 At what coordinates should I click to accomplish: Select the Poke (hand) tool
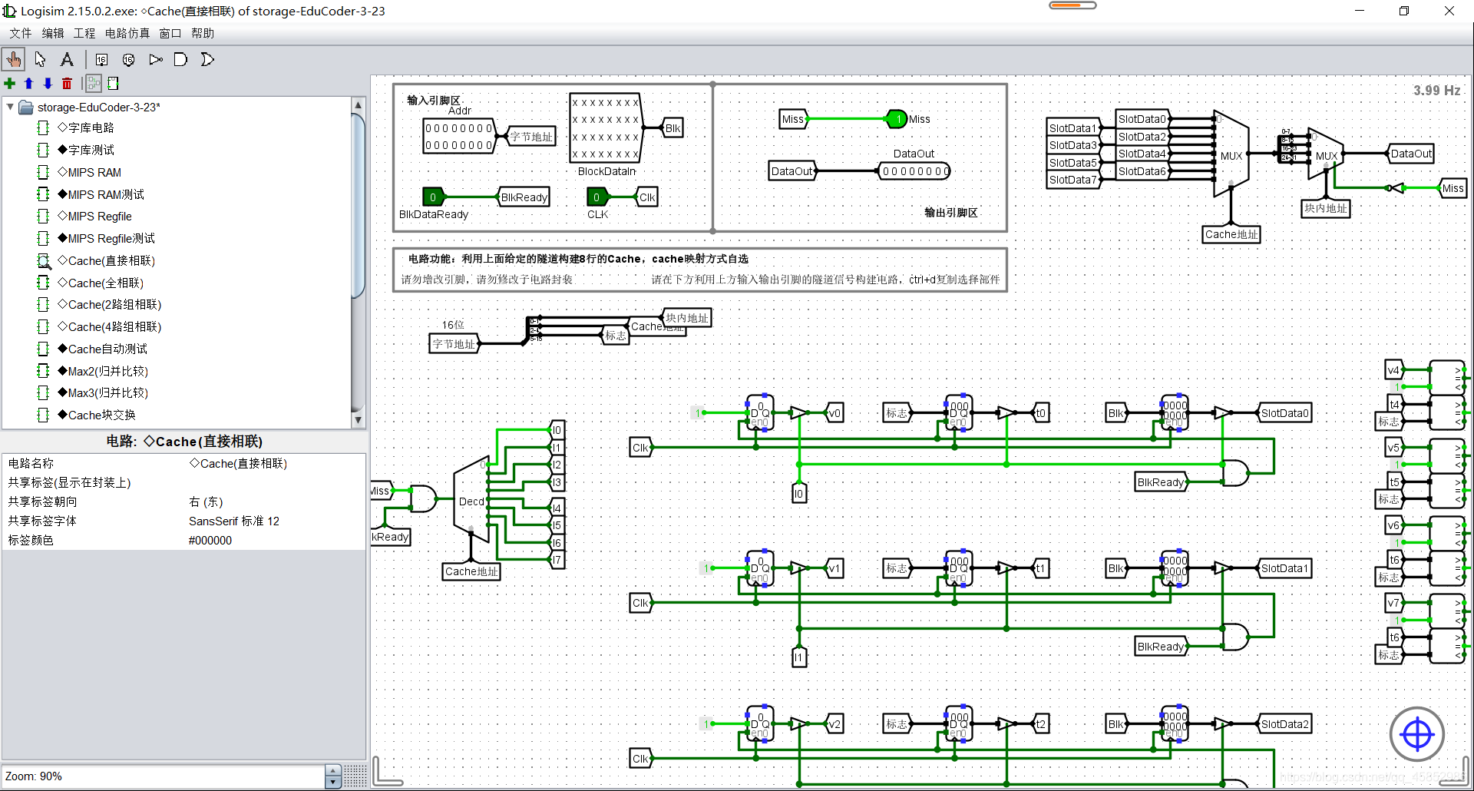click(14, 59)
